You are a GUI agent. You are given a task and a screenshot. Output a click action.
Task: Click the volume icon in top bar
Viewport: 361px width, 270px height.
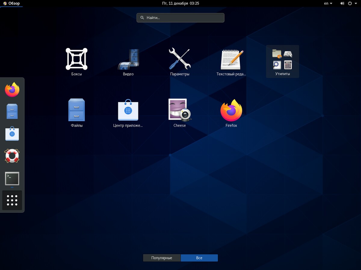click(342, 3)
